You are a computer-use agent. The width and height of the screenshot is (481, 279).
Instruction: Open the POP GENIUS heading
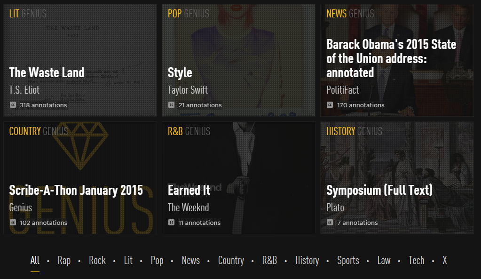point(189,14)
